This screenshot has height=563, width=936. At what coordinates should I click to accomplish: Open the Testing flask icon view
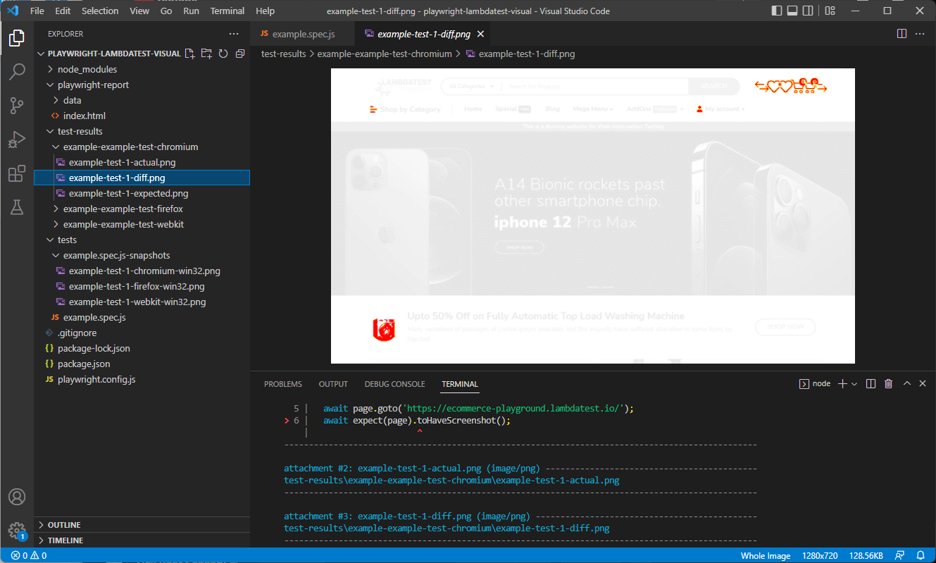(x=17, y=207)
